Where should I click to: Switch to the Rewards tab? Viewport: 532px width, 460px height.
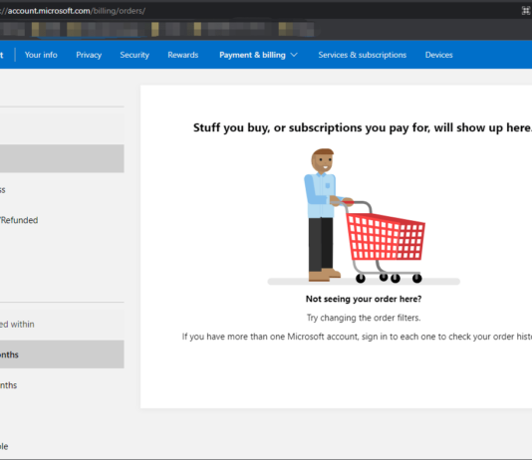pos(183,55)
